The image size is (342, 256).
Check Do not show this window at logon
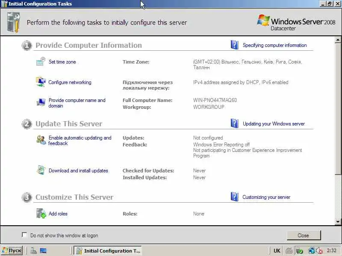click(24, 235)
